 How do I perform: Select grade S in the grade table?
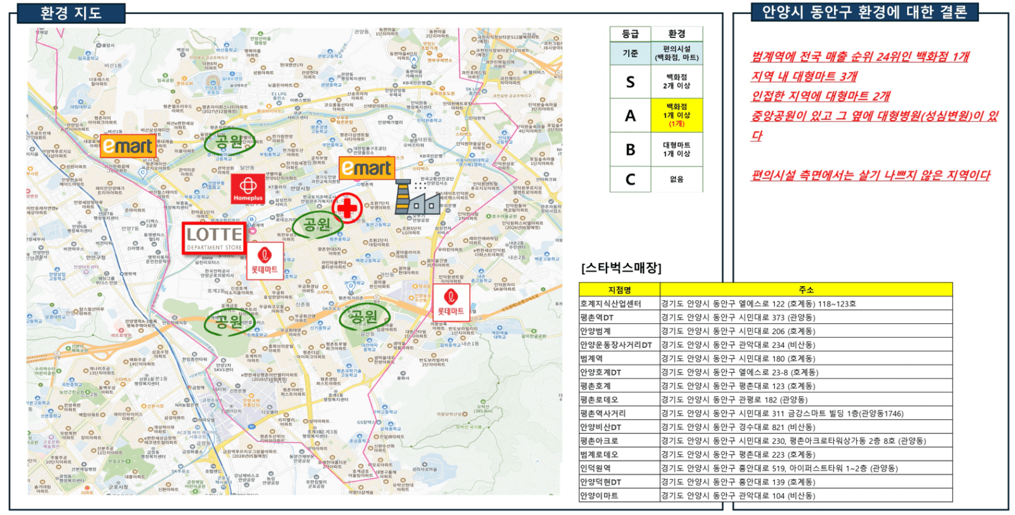point(630,81)
